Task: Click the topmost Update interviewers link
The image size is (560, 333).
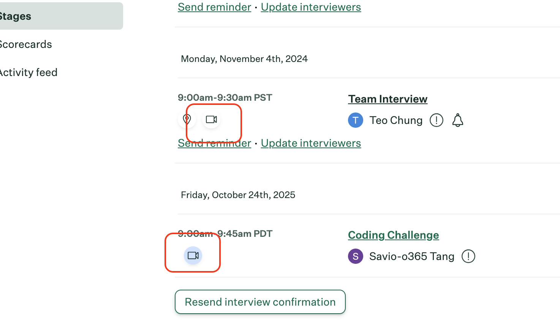Action: [x=311, y=7]
